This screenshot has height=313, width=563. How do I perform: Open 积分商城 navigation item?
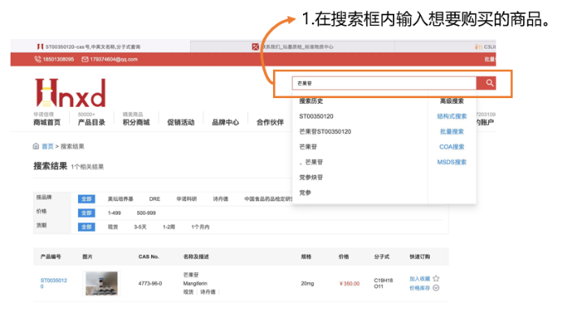coord(136,122)
